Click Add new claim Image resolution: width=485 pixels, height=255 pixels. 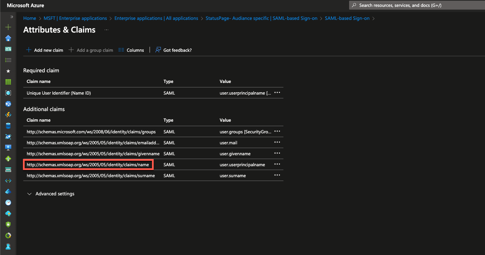[44, 50]
